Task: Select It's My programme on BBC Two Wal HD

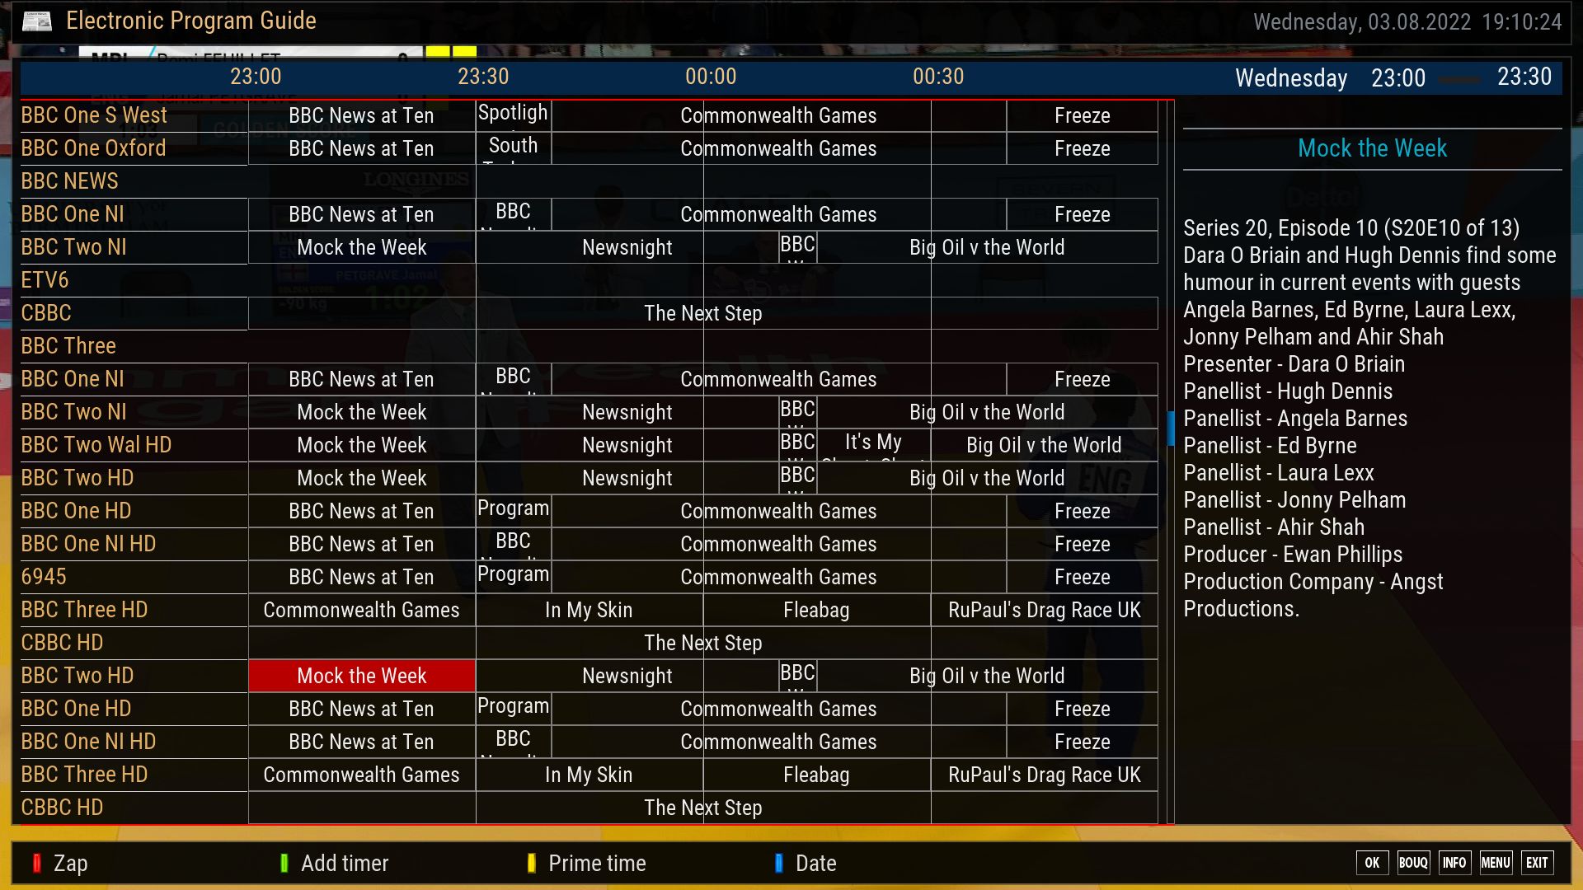Action: tap(873, 445)
